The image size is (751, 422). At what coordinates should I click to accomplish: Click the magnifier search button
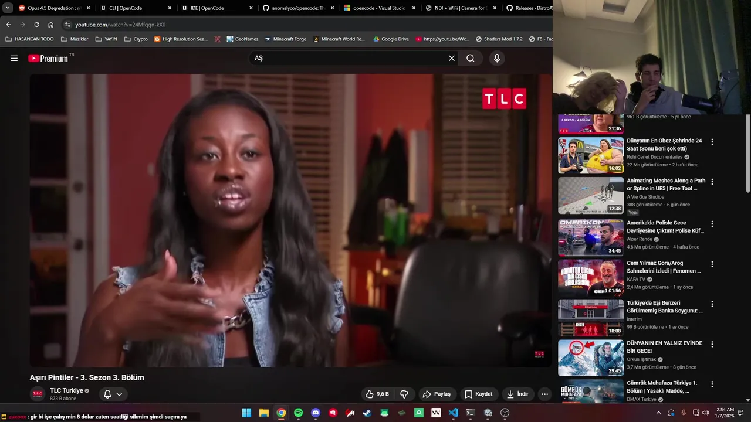pyautogui.click(x=471, y=58)
